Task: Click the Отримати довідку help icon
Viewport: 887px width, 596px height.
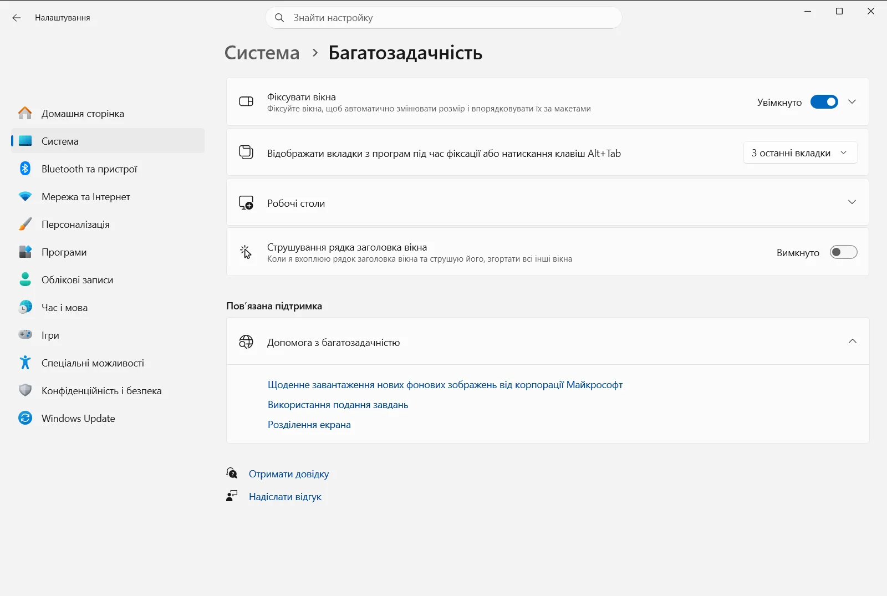Action: (x=232, y=473)
